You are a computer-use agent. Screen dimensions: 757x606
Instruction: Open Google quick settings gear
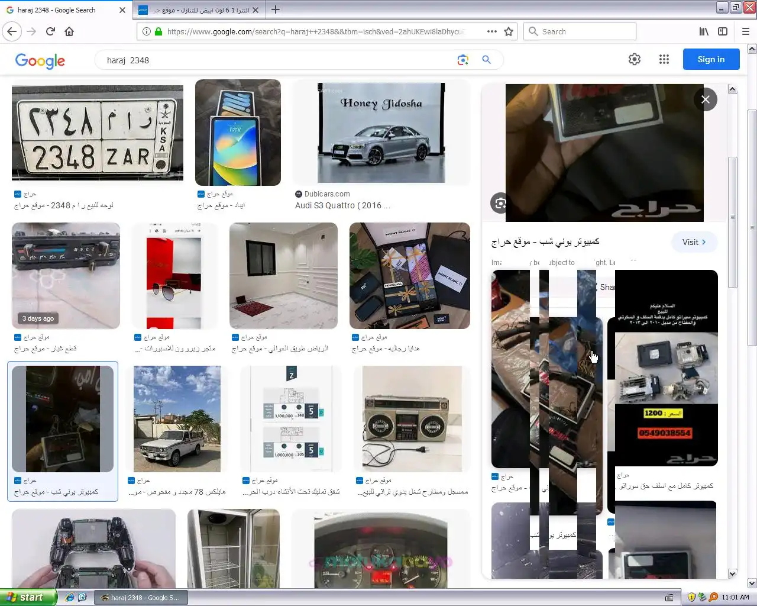coord(635,59)
